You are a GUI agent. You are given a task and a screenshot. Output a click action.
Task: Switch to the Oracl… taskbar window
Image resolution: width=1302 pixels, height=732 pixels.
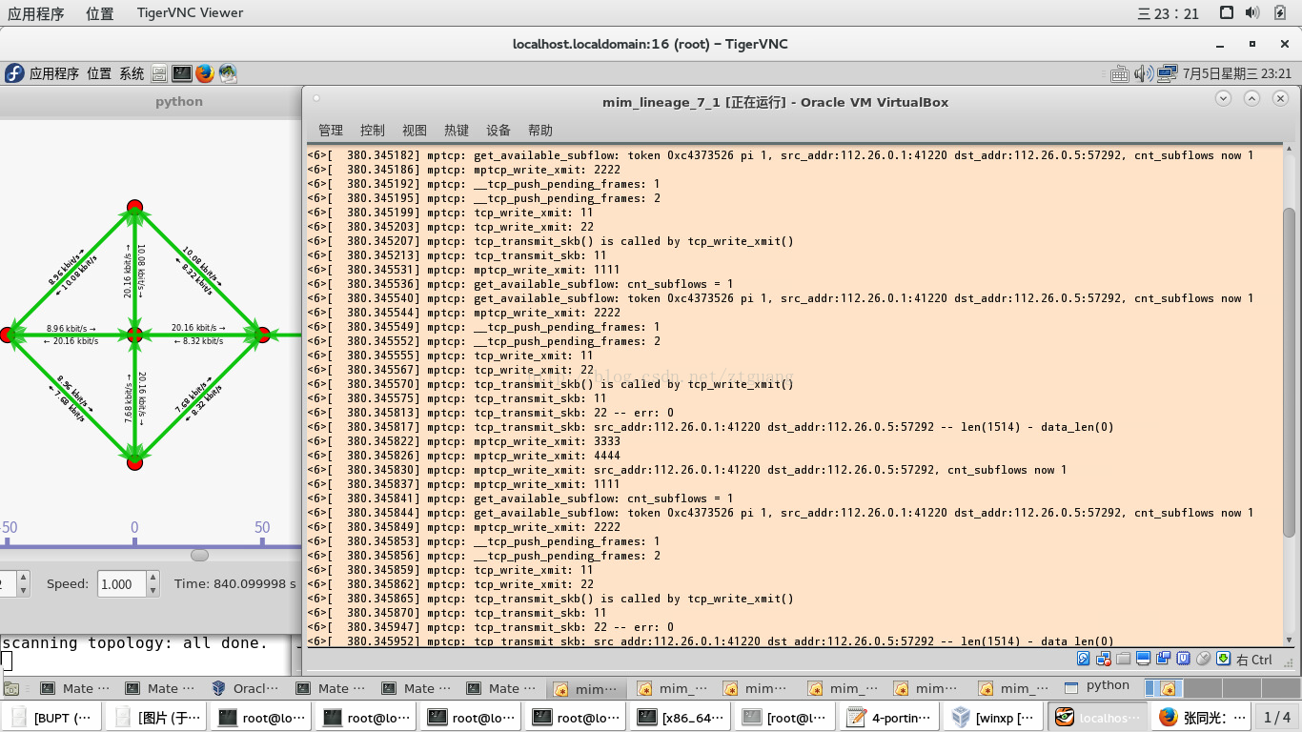coord(246,688)
